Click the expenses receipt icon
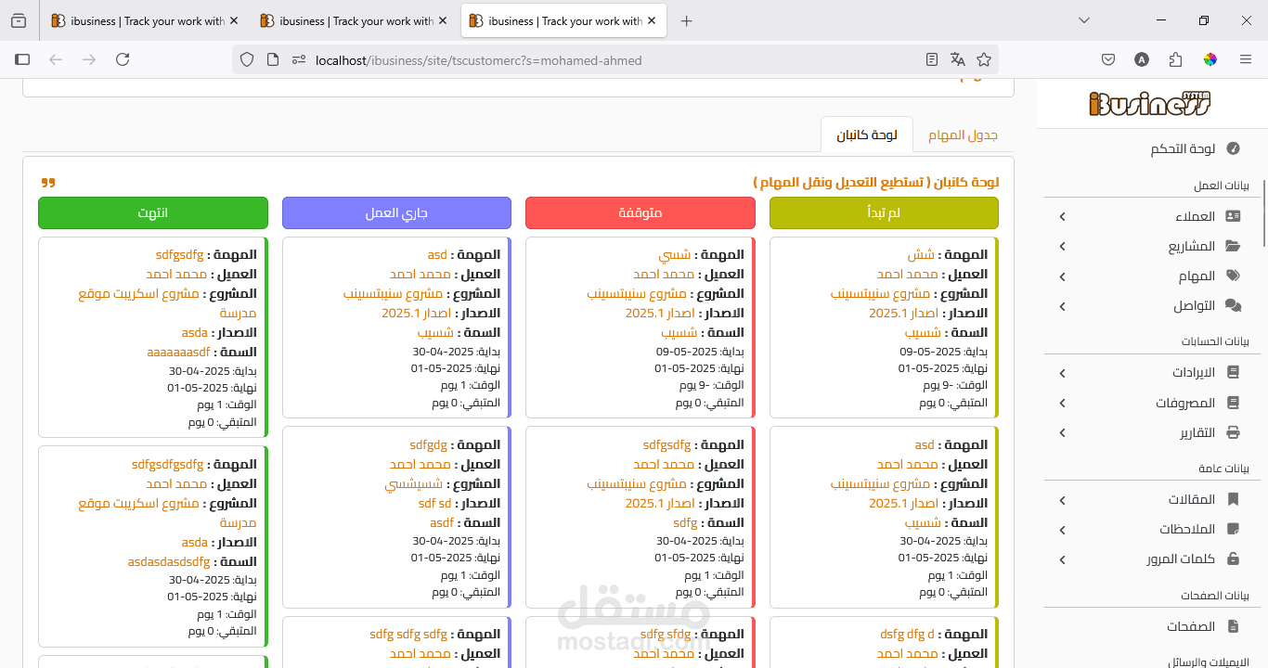The height and width of the screenshot is (668, 1268). [x=1233, y=403]
